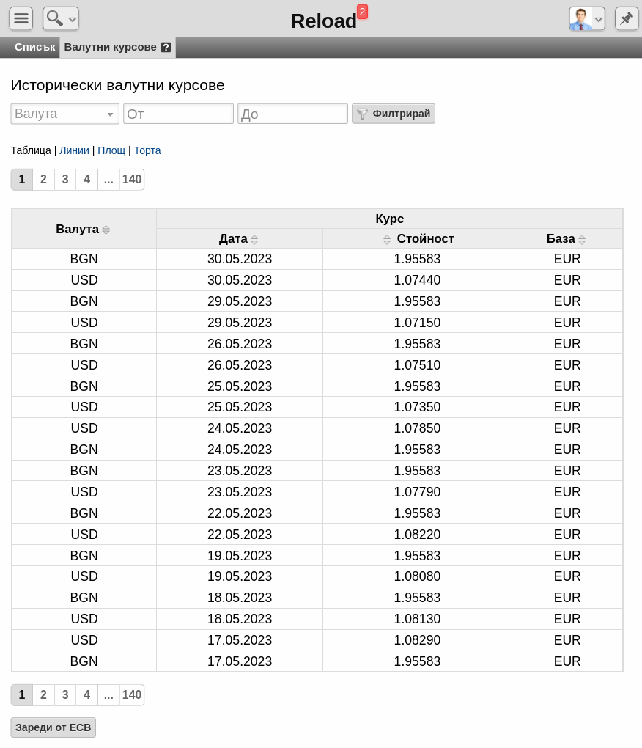This screenshot has width=642, height=748.
Task: Click the red notification badge
Action: coord(362,12)
